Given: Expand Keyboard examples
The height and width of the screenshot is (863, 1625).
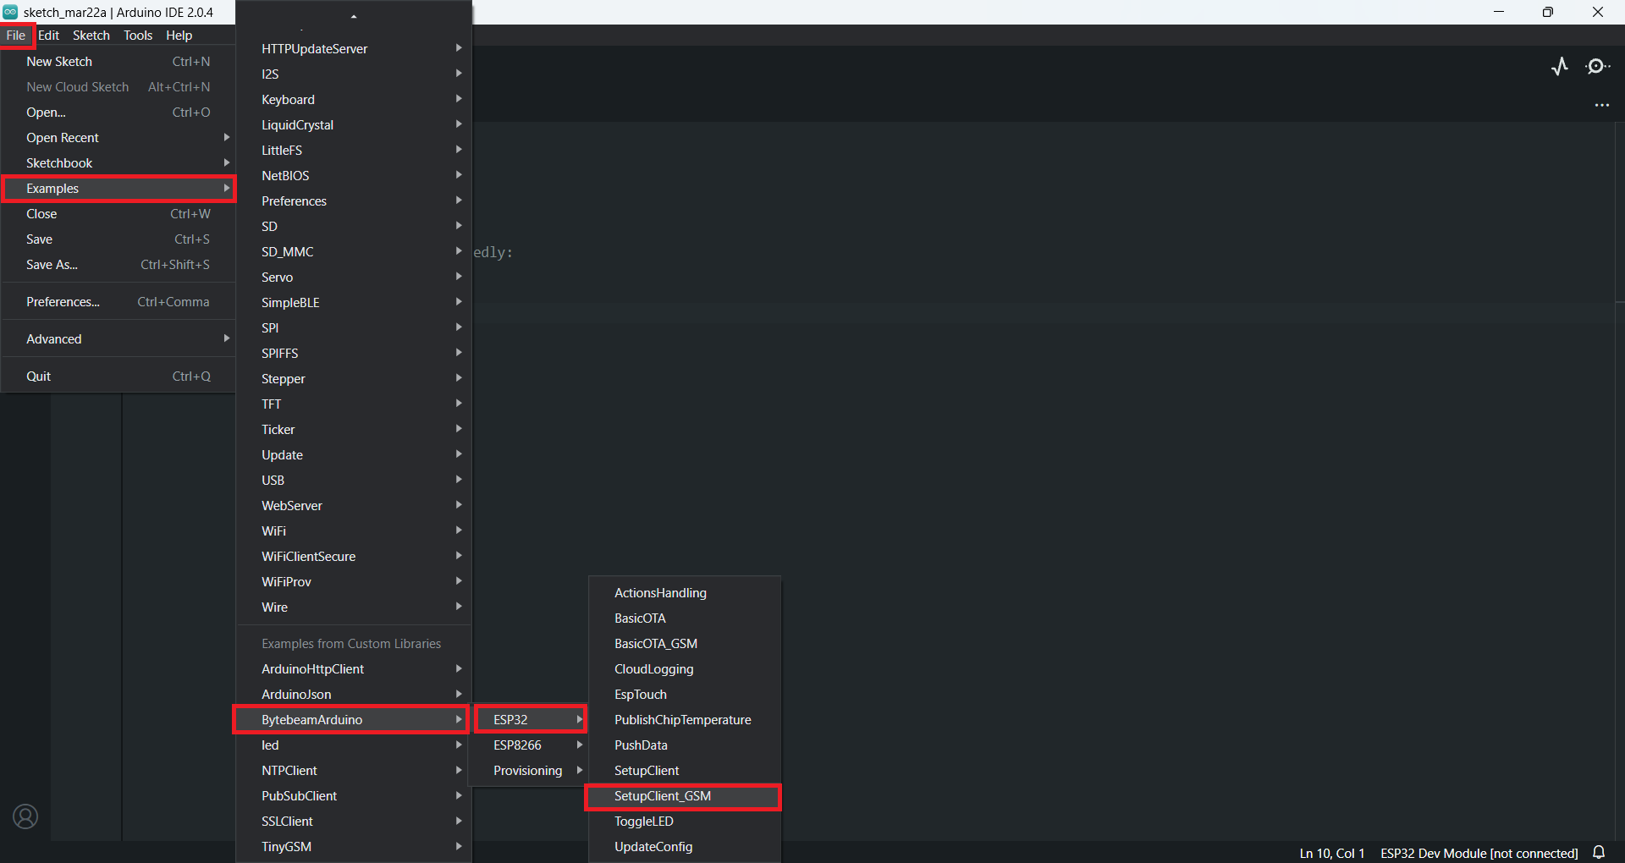Looking at the screenshot, I should click(x=354, y=100).
